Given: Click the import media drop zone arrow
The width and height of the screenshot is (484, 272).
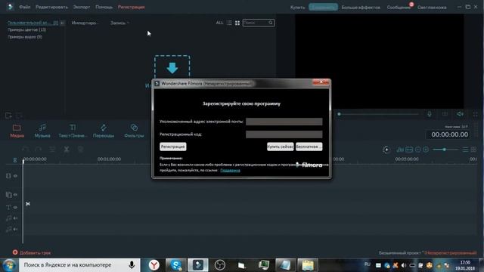Looking at the screenshot, I should click(172, 68).
